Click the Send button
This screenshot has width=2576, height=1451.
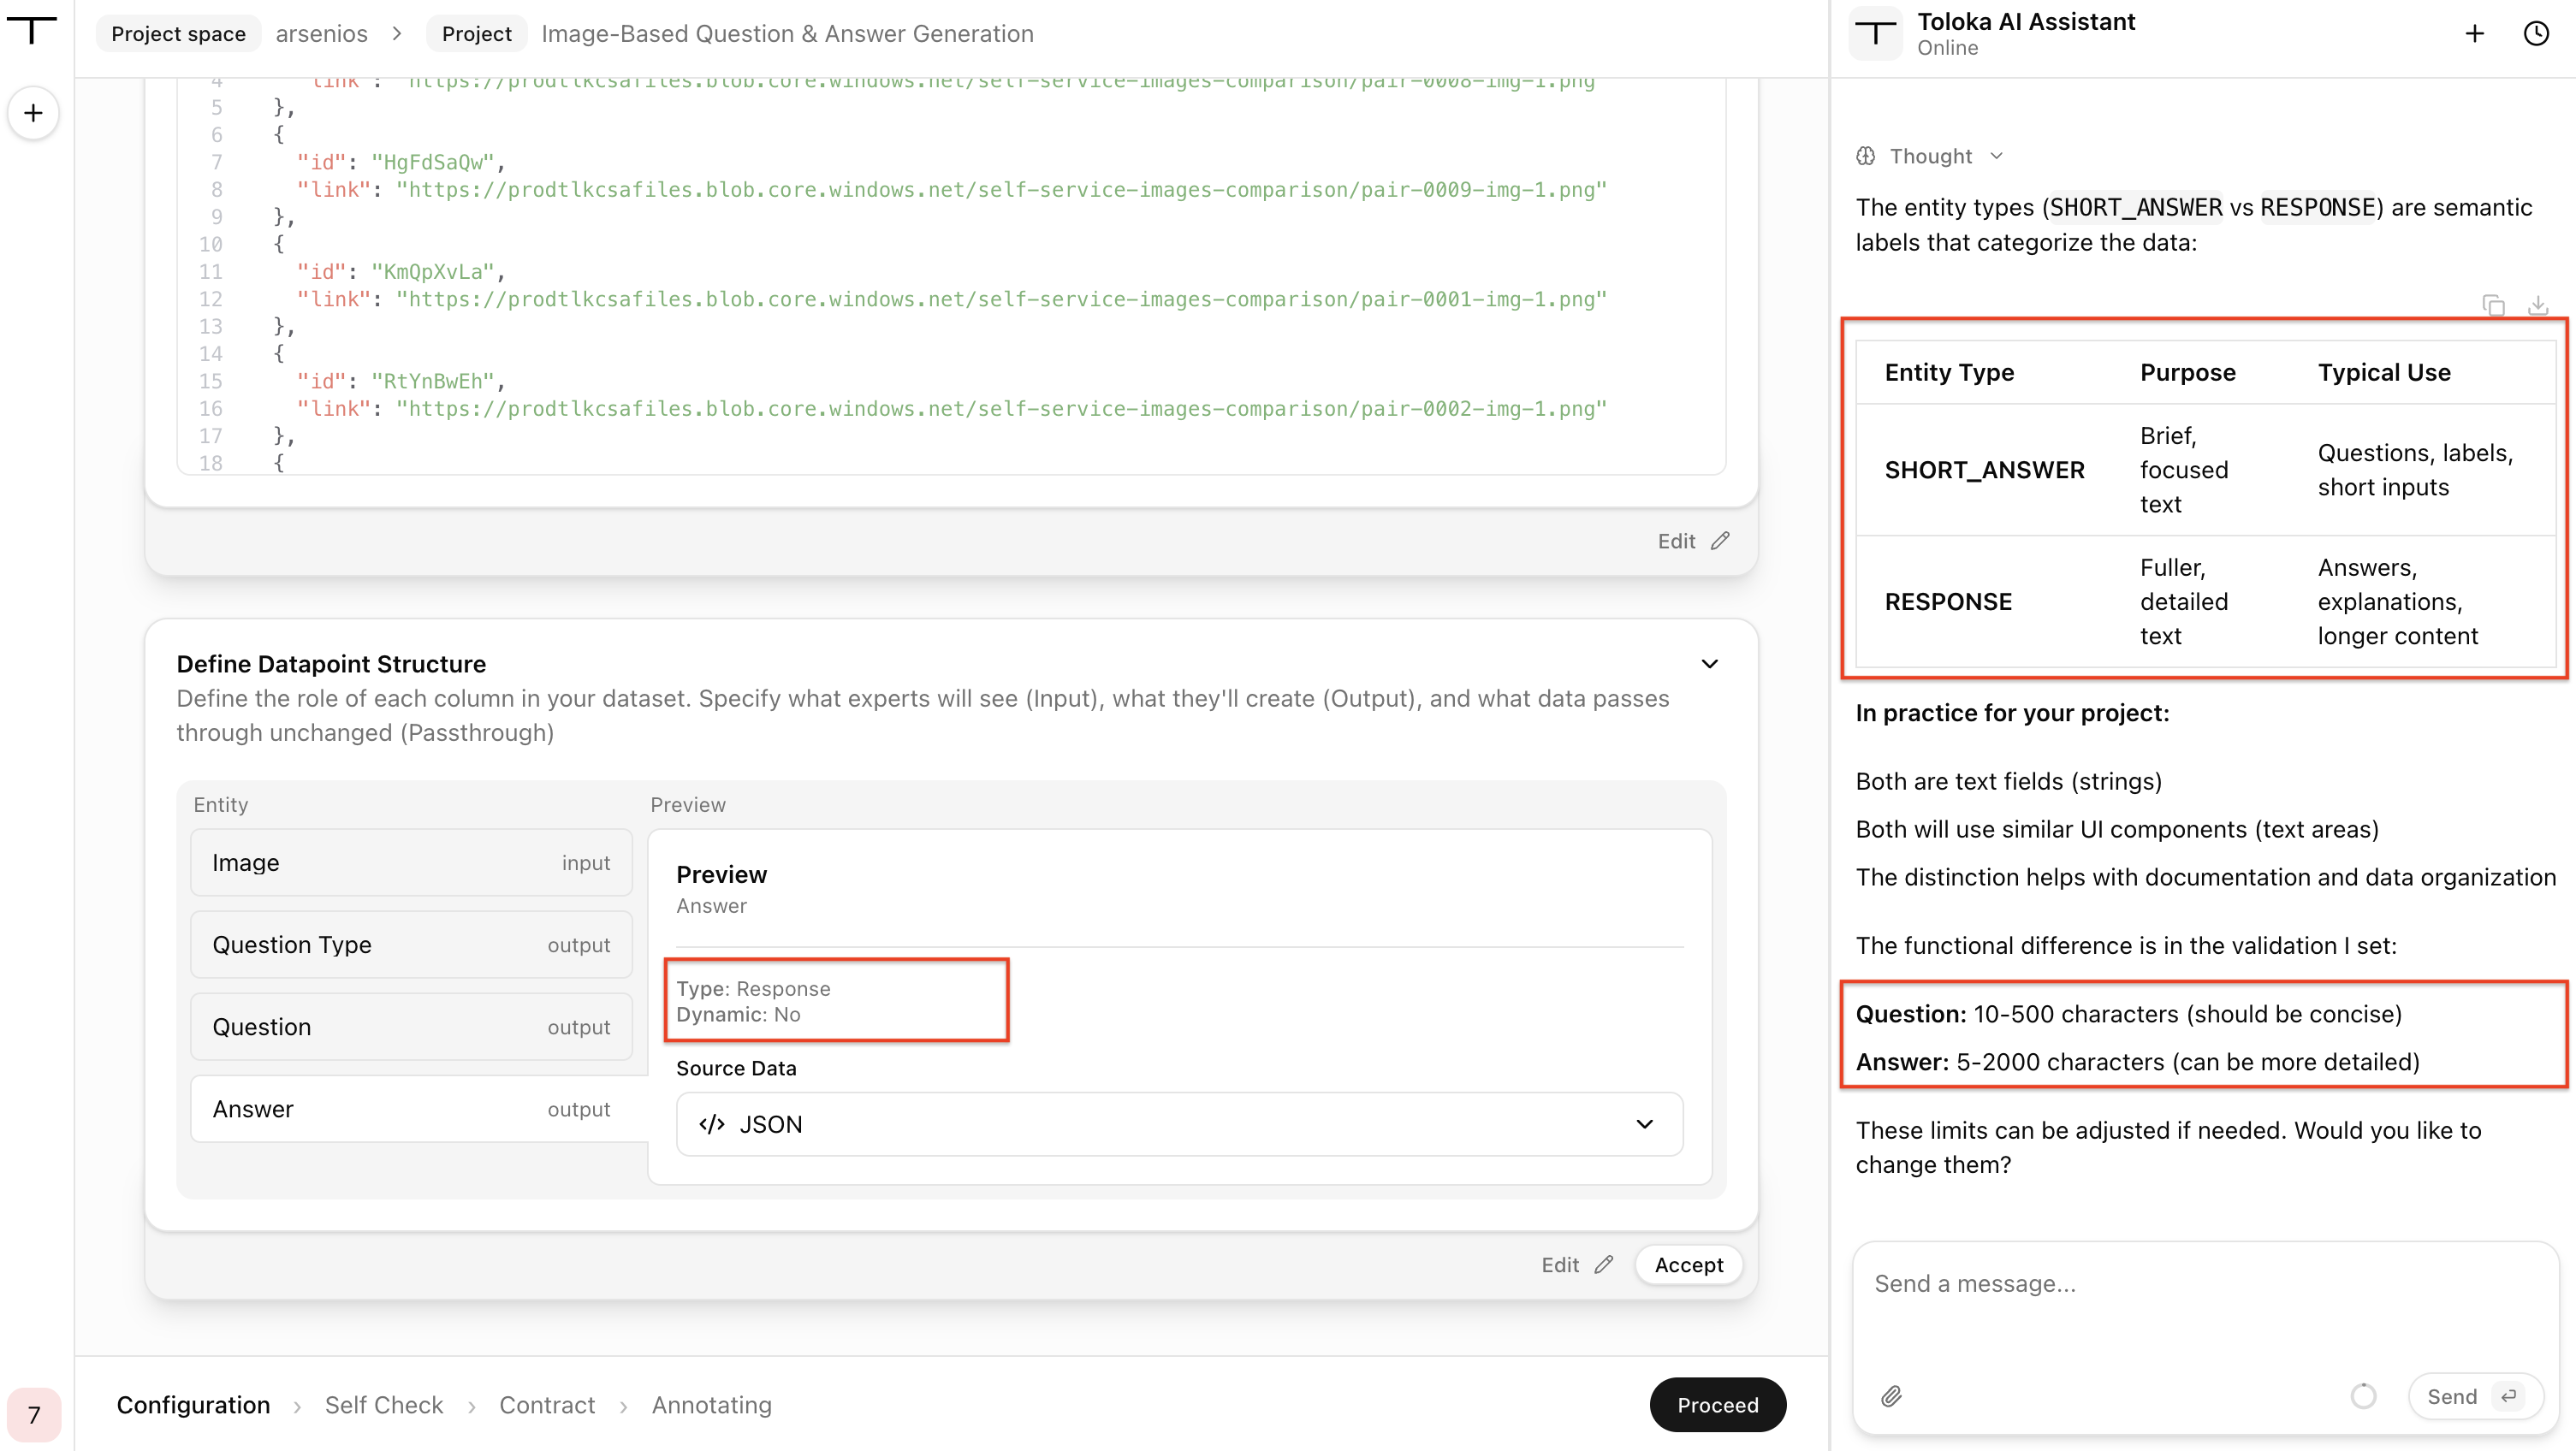(2474, 1396)
